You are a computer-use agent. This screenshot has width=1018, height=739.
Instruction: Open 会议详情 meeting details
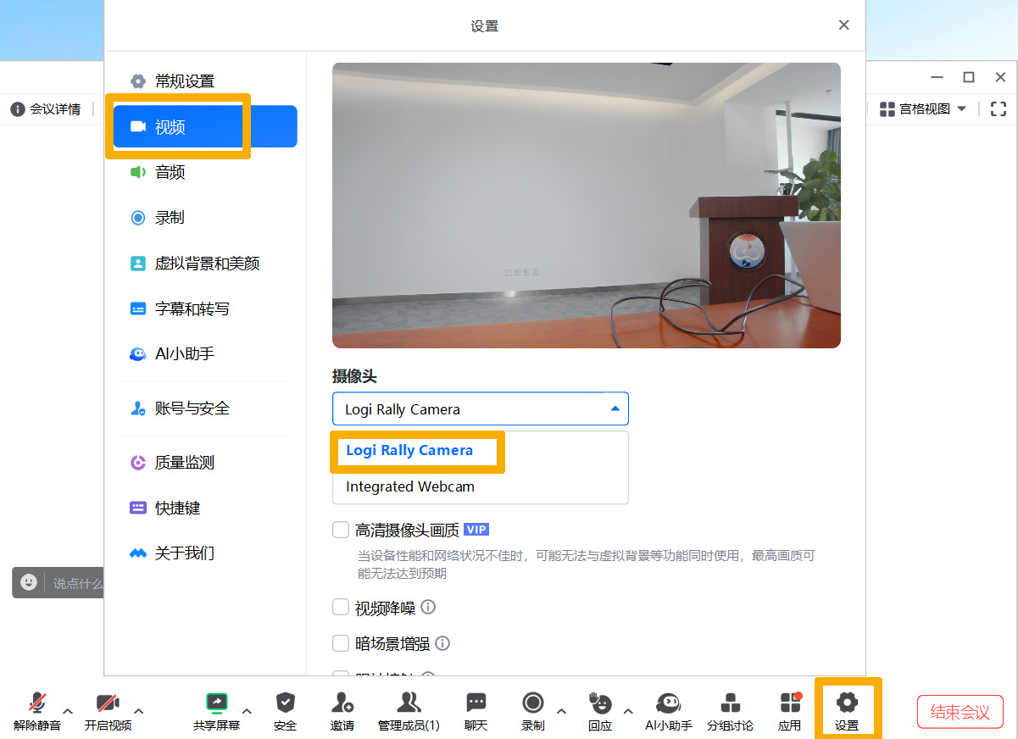tap(46, 109)
